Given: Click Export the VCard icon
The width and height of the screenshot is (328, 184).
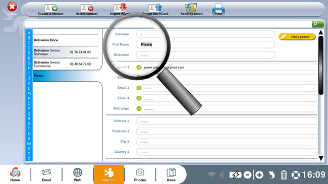Looking at the screenshot, I should (155, 8).
